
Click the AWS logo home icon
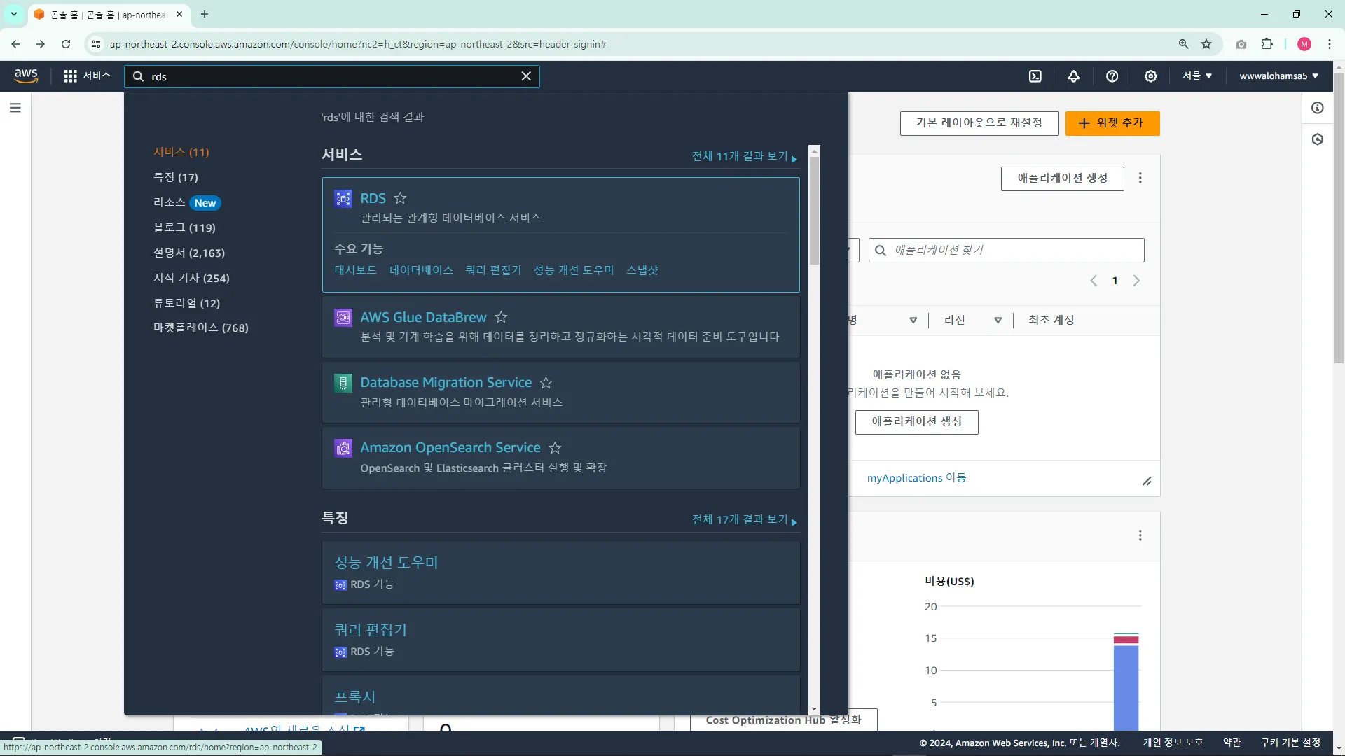click(x=26, y=76)
